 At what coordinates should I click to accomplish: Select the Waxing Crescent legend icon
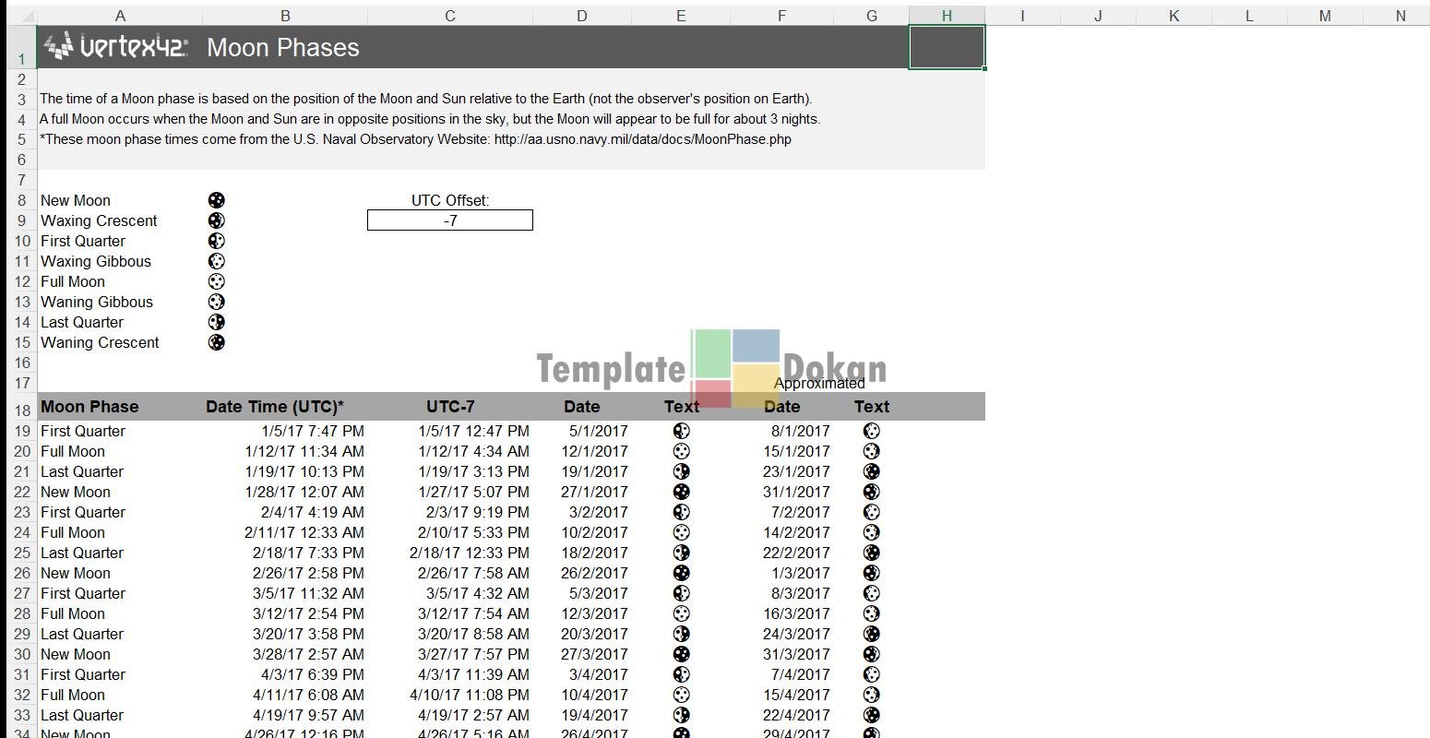(216, 220)
